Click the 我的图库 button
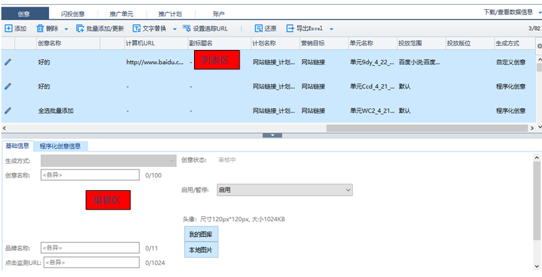 (201, 234)
